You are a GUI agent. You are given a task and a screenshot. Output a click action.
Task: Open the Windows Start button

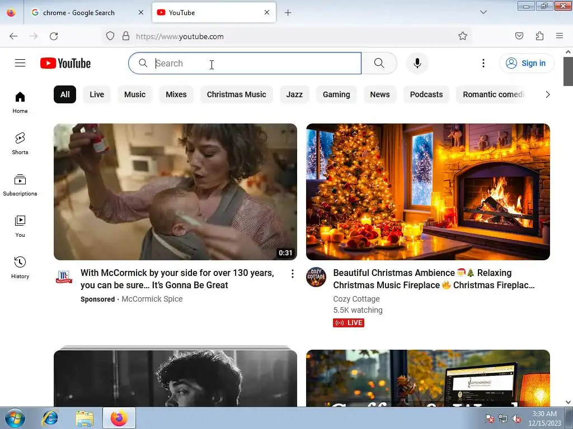tap(15, 418)
